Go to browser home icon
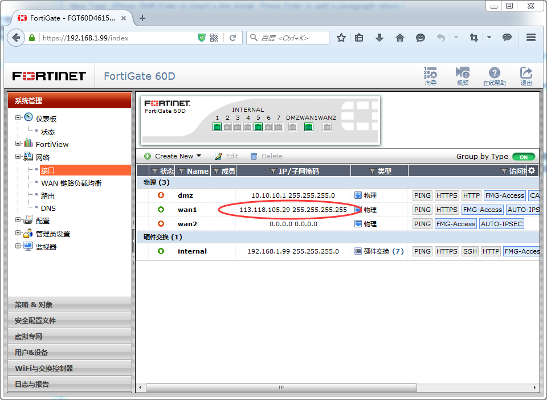 point(400,38)
